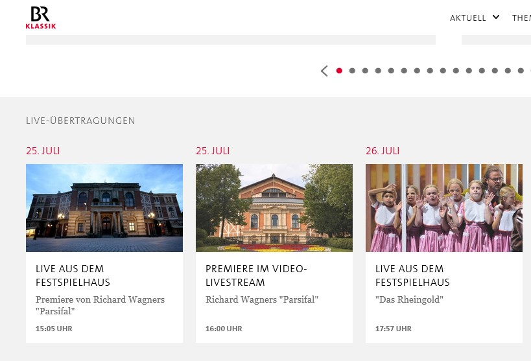
Task: Select the first red carousel dot
Action: tap(339, 71)
